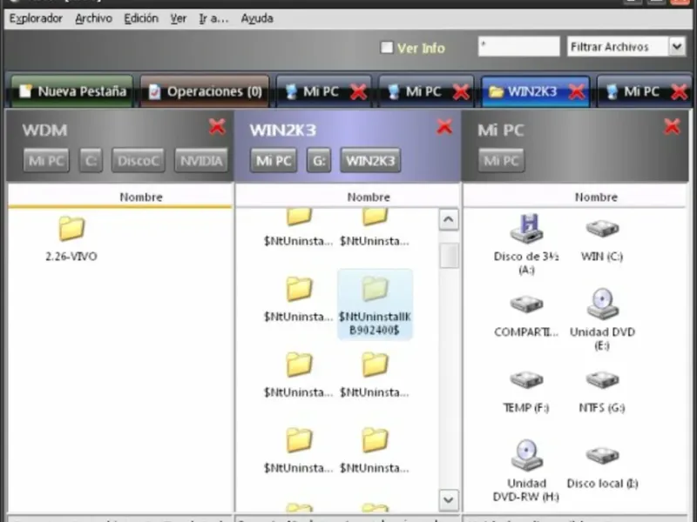Click the WIN2K3 panel scrollbar thumb

pos(449,256)
